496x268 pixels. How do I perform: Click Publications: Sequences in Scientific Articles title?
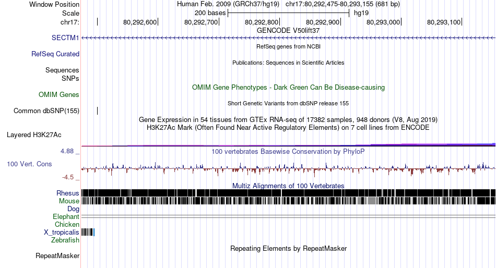tap(288, 63)
